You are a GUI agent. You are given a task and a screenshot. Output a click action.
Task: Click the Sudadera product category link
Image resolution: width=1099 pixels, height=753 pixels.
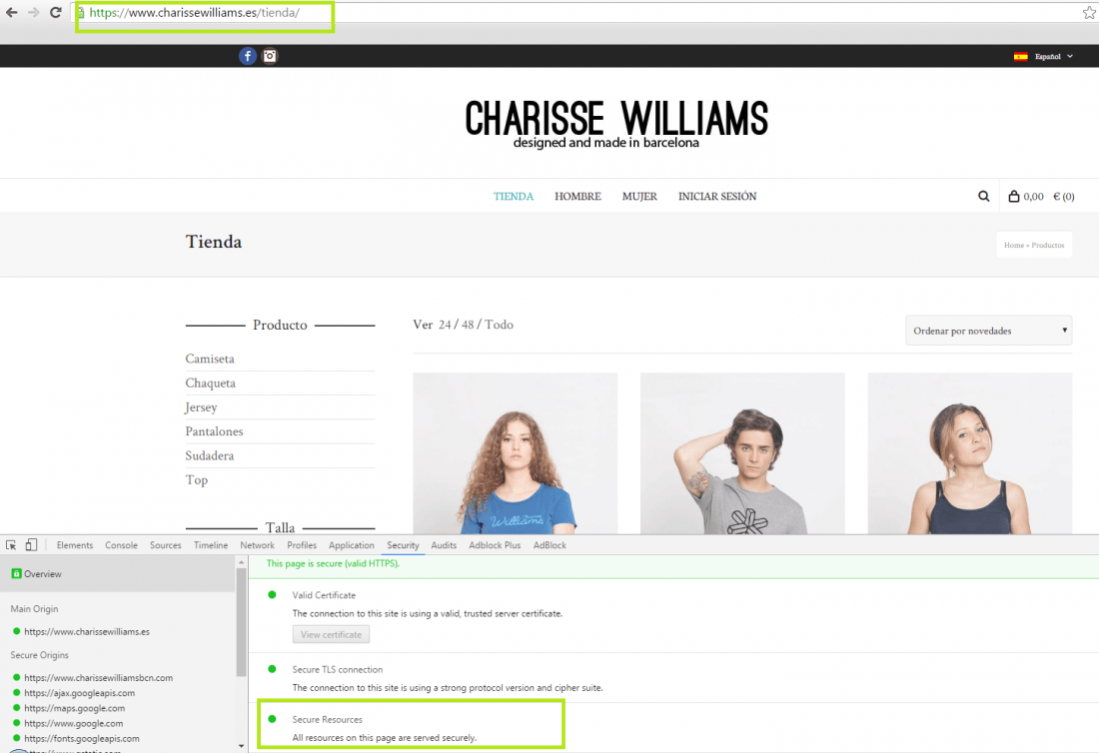pyautogui.click(x=210, y=456)
